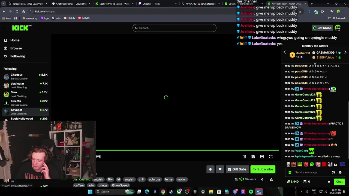The image size is (349, 196).
Task: Bookmark this page with the star icon
Action: 300,11
